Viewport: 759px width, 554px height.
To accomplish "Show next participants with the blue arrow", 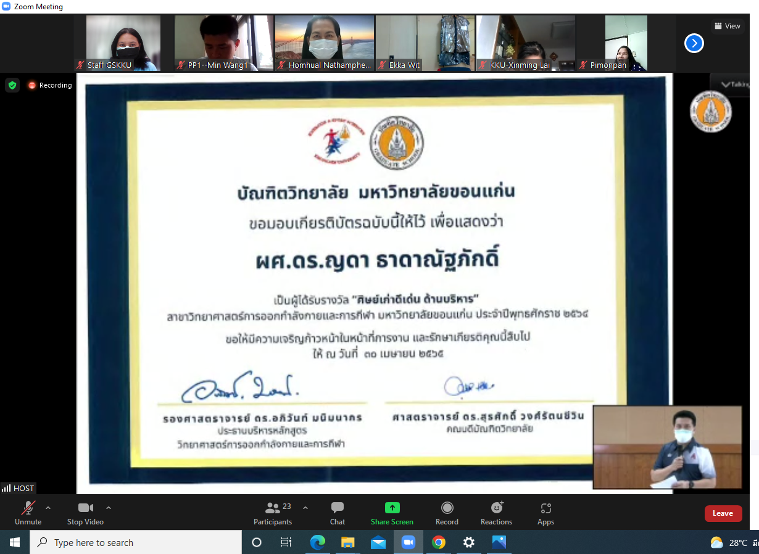I will click(x=694, y=43).
